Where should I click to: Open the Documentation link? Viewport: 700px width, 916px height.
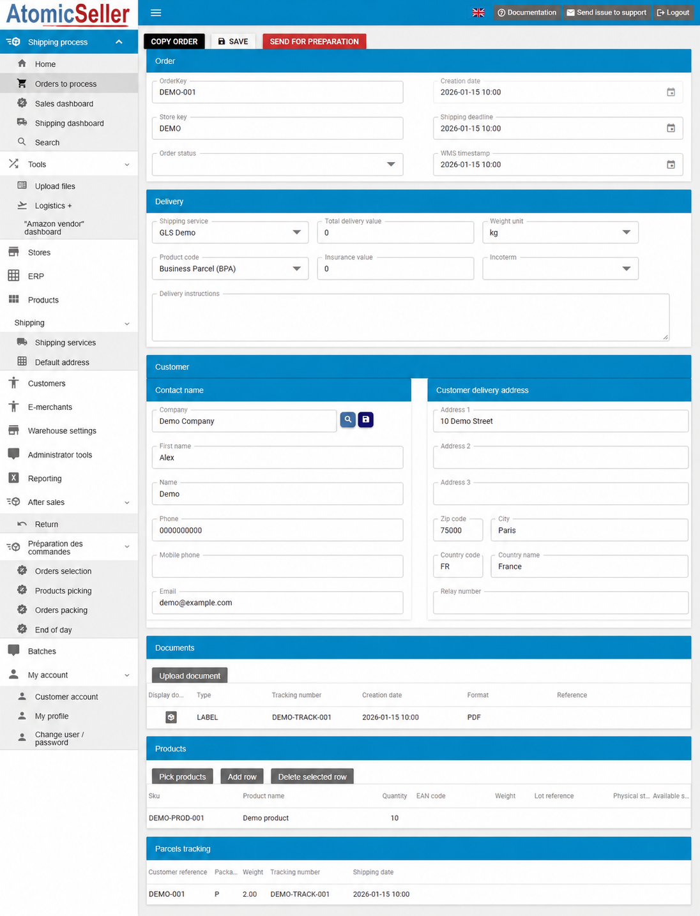tap(527, 13)
